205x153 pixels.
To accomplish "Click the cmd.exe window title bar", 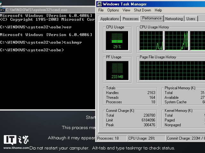I will (x=48, y=10).
